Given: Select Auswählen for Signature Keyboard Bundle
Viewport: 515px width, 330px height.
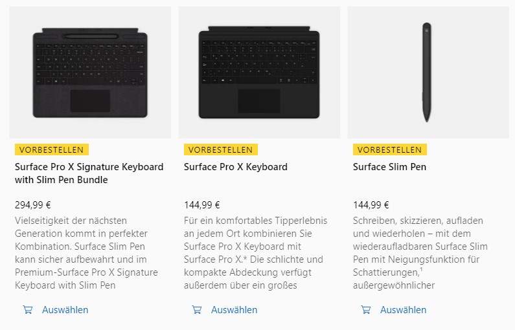Looking at the screenshot, I should (x=65, y=310).
